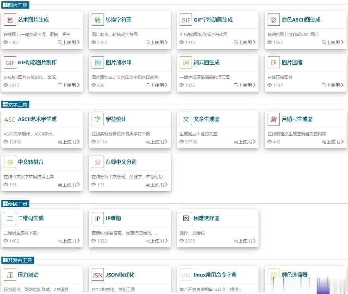Click the 图片工具 section header

coord(15,5)
